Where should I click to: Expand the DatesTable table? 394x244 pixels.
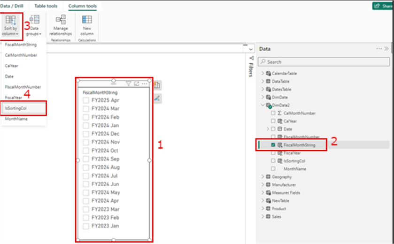click(263, 89)
